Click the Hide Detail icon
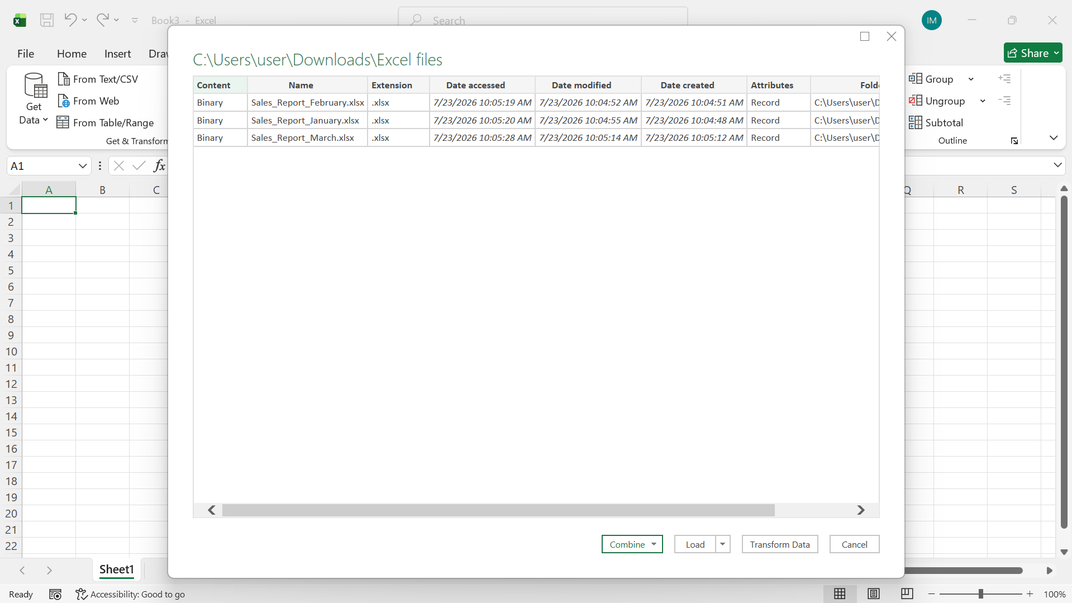1072x603 pixels. tap(1004, 101)
